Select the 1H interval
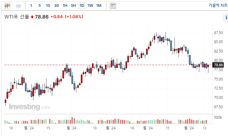Viewport: 228px width, 136px height. (65, 6)
